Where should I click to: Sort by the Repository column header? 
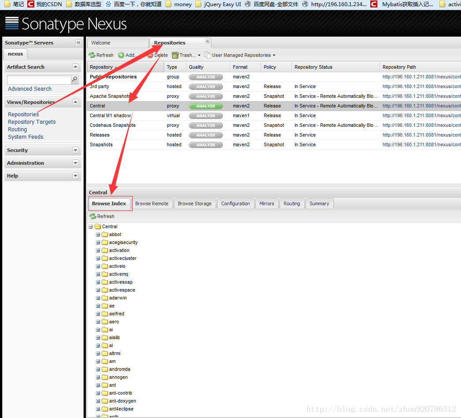pos(125,67)
